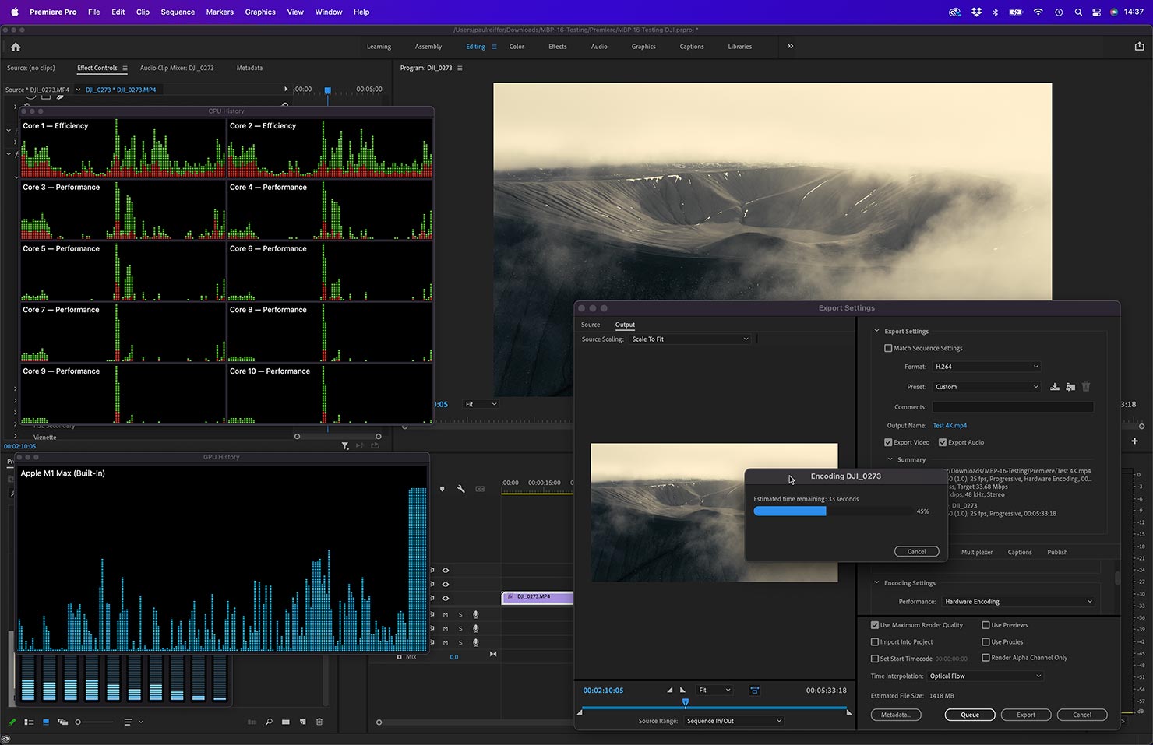Click the Wi-Fi status icon in menu bar

point(1038,12)
